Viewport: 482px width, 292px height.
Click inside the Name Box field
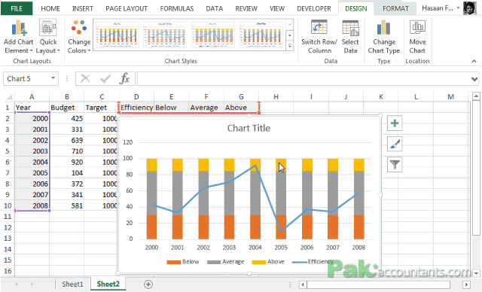click(26, 78)
